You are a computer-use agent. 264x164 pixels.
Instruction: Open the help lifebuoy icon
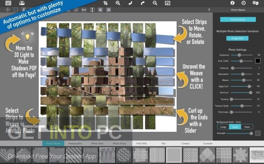point(244,3)
